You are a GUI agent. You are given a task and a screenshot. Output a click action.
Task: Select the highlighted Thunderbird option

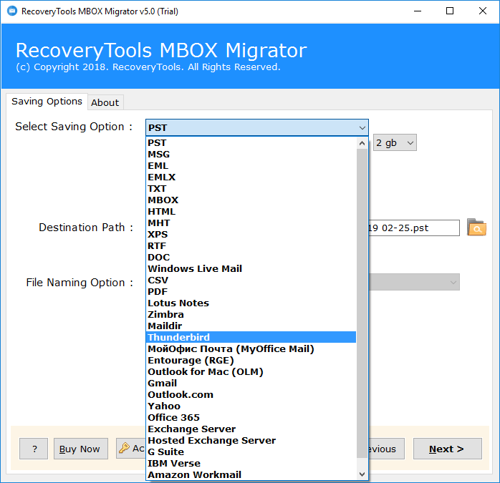[251, 338]
